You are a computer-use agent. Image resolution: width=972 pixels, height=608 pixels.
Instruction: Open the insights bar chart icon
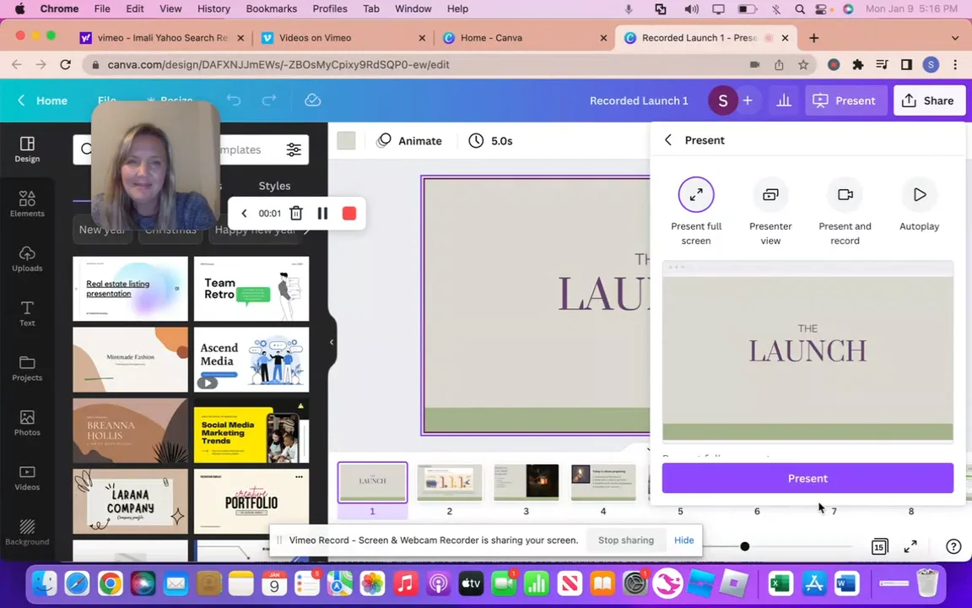pyautogui.click(x=784, y=100)
